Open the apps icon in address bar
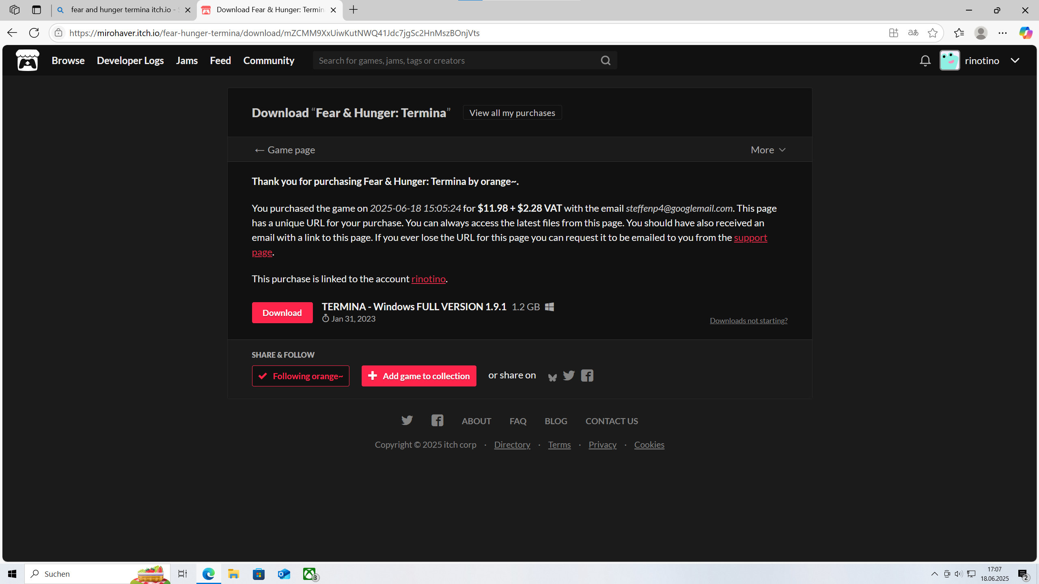The width and height of the screenshot is (1039, 584). click(x=893, y=33)
